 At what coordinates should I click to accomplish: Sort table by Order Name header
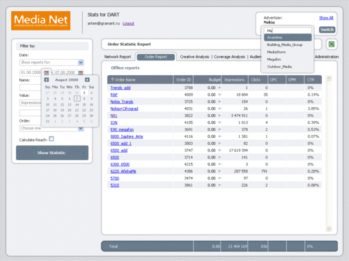[x=140, y=79]
